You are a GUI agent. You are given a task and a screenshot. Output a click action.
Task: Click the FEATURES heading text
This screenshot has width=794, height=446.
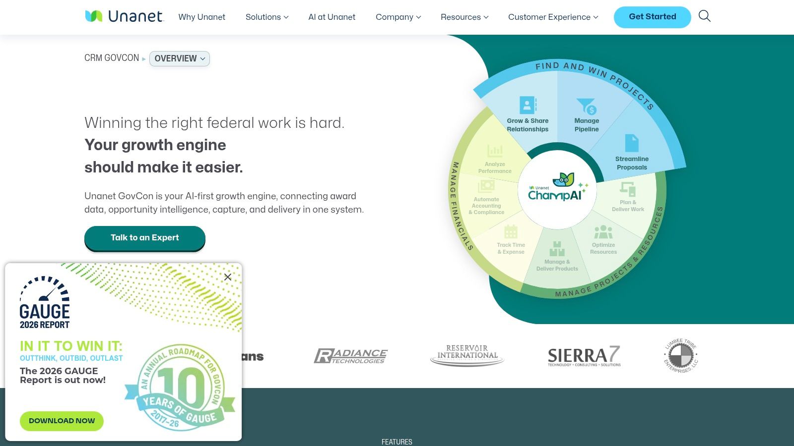[x=397, y=442]
